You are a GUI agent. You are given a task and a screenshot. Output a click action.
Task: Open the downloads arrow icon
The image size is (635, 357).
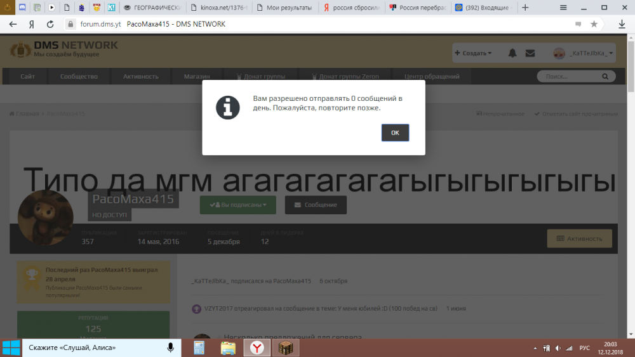click(x=622, y=24)
